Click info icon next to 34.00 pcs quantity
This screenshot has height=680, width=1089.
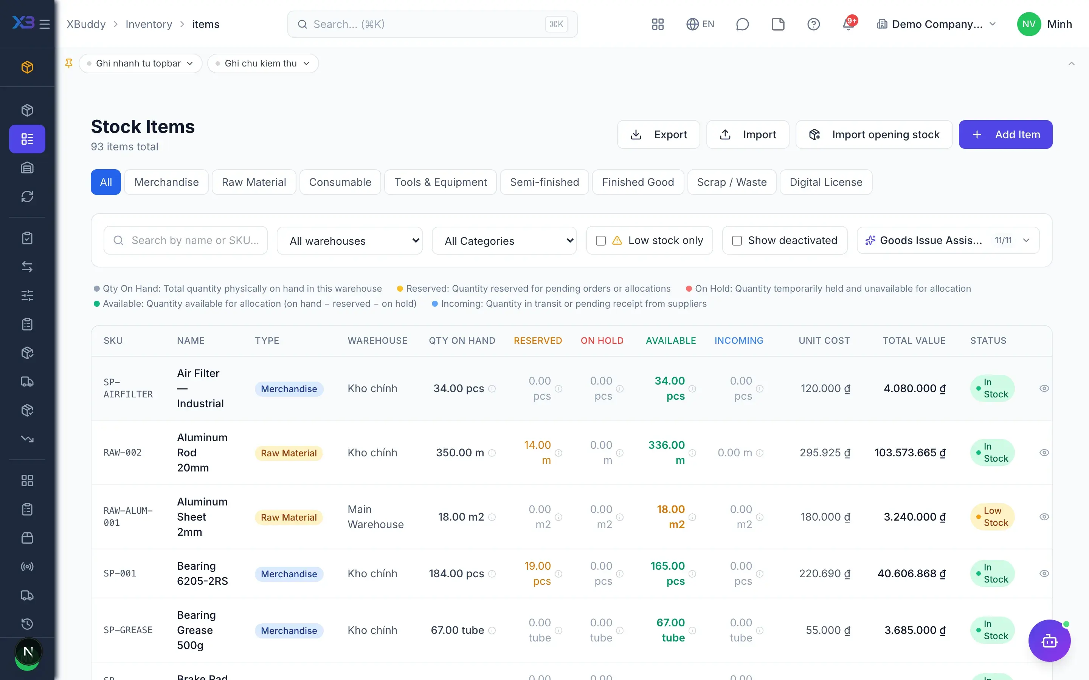coord(492,389)
